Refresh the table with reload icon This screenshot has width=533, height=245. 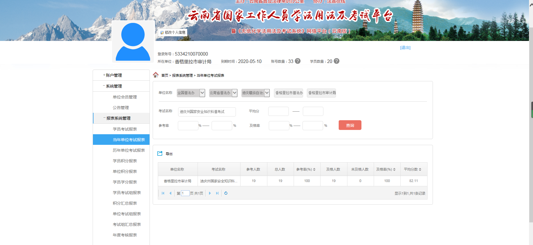pyautogui.click(x=226, y=193)
